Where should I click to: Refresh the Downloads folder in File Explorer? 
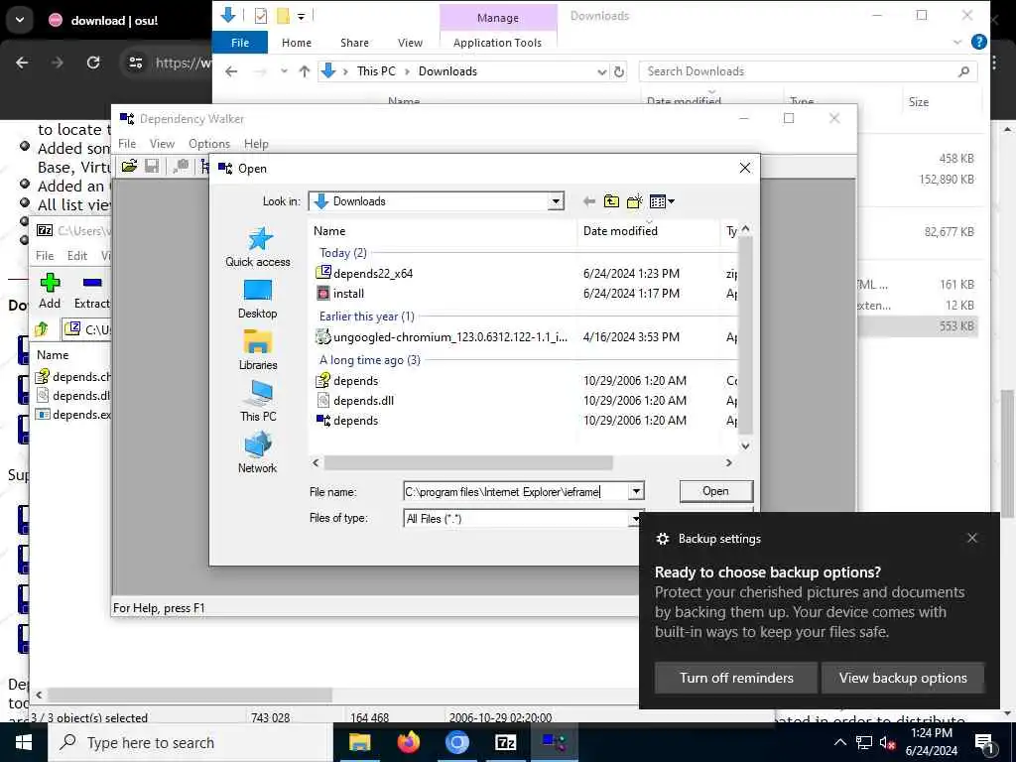point(619,71)
